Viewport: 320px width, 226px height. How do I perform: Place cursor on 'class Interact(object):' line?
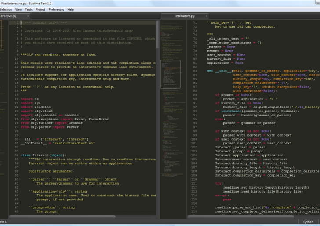point(43,155)
